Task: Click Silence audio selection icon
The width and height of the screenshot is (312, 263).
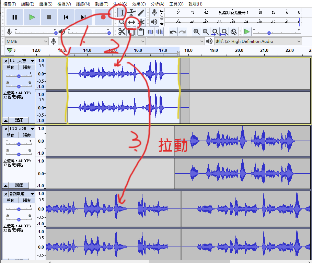Action: tap(160, 32)
